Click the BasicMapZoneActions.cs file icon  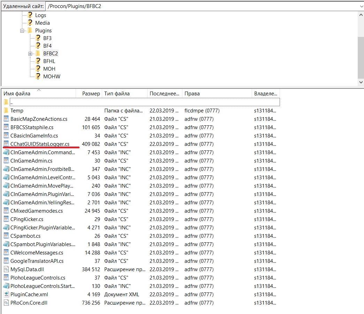click(x=6, y=119)
